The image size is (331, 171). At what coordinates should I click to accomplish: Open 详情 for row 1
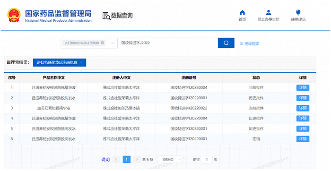(303, 88)
